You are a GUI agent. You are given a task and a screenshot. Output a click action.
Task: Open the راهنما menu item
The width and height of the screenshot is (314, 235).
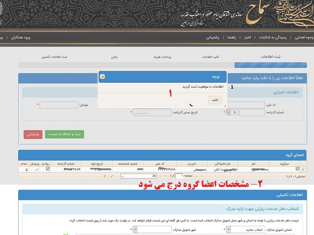pos(232,37)
